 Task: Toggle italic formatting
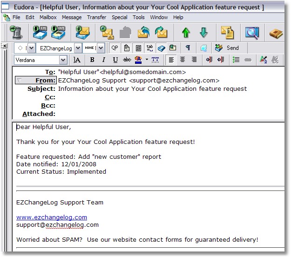103,60
